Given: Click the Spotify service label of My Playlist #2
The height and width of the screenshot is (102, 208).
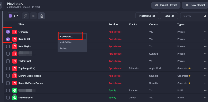Looking at the screenshot, I should (x=112, y=98).
